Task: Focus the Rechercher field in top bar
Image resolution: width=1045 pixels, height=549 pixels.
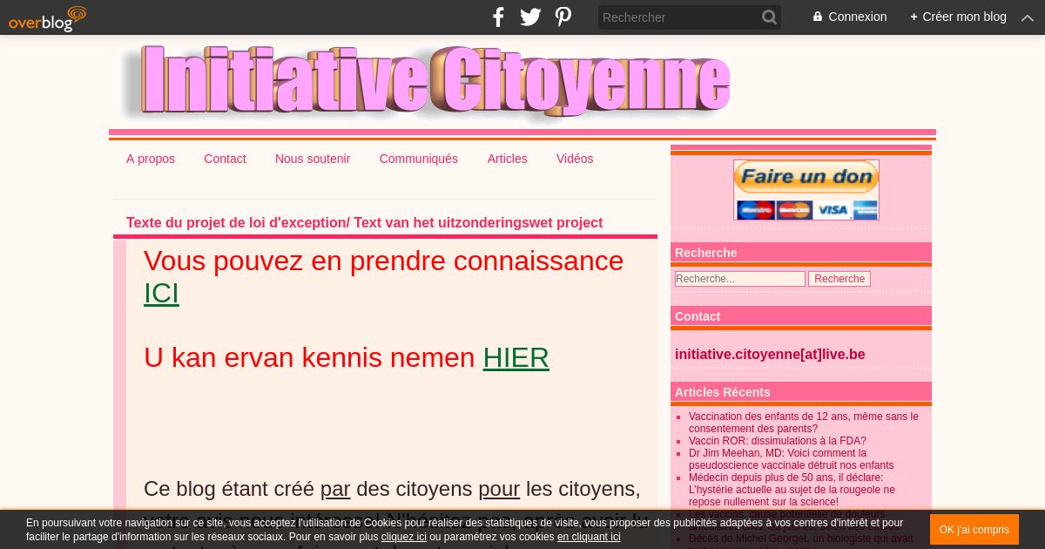Action: 679,17
